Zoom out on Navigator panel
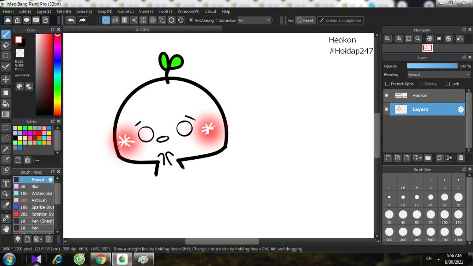This screenshot has width=473, height=266. pyautogui.click(x=418, y=39)
